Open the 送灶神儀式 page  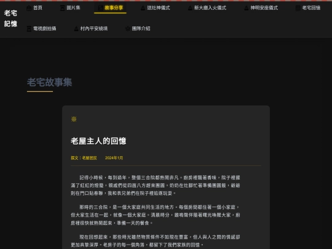[x=155, y=8]
